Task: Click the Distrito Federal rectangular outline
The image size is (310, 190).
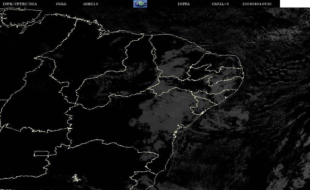Action: tap(41, 153)
